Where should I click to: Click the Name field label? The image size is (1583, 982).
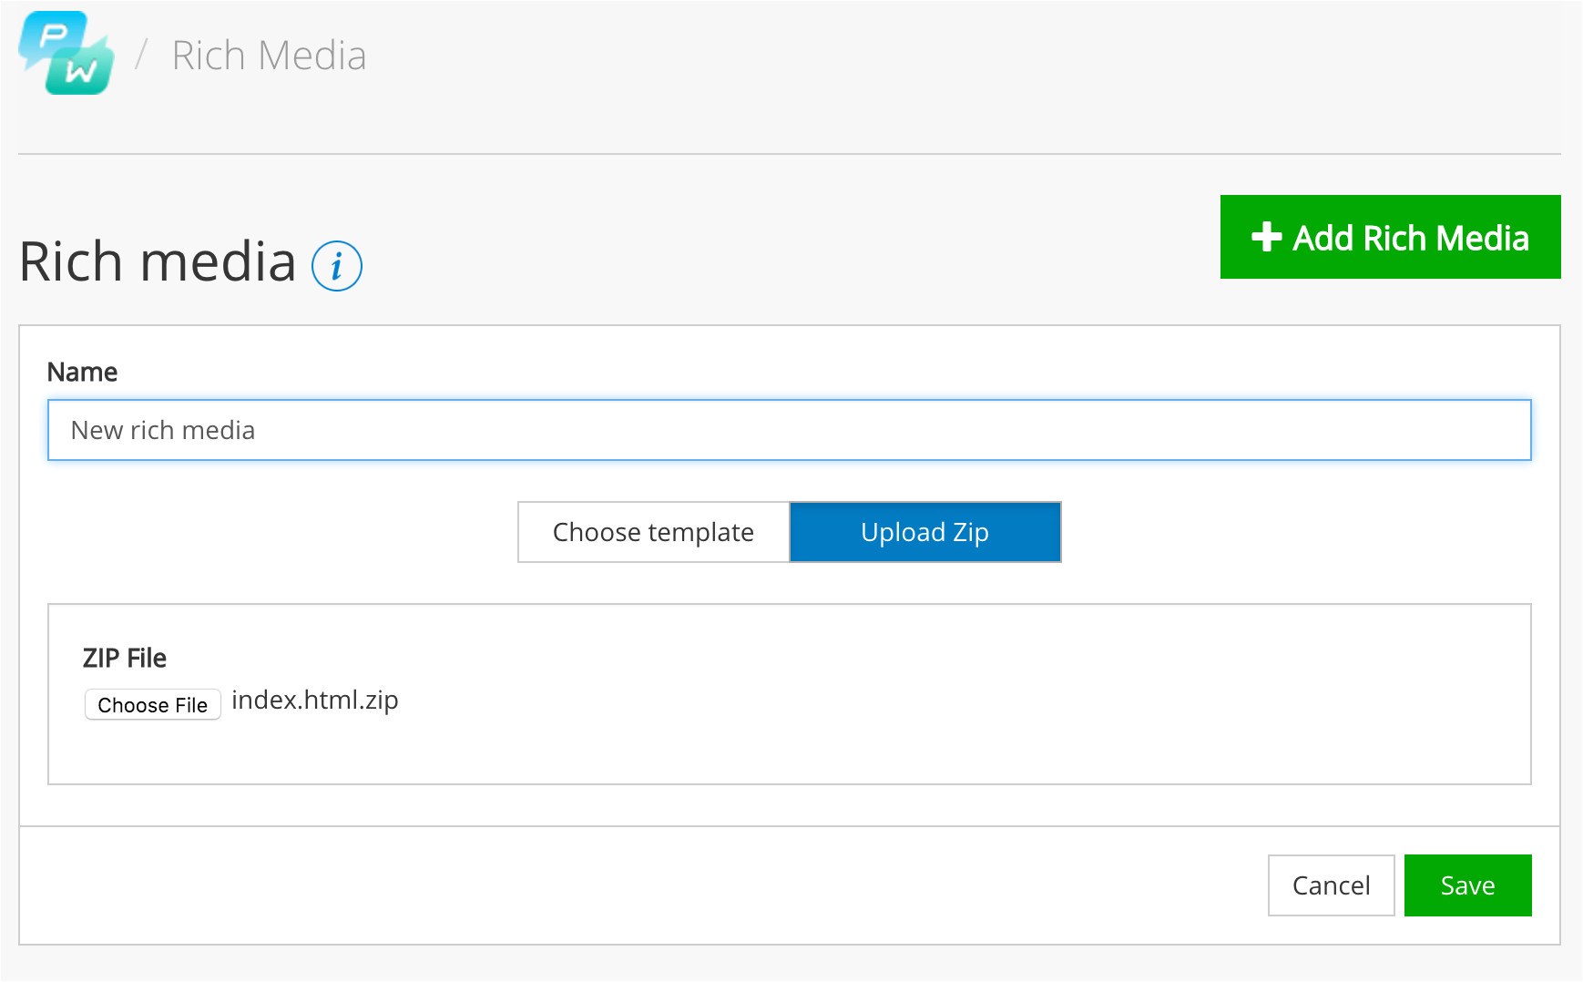82,372
